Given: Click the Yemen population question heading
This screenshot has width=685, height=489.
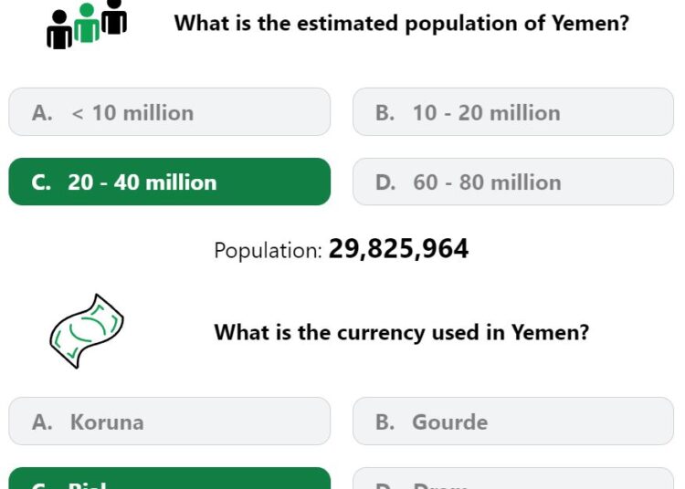Looking at the screenshot, I should coord(402,23).
